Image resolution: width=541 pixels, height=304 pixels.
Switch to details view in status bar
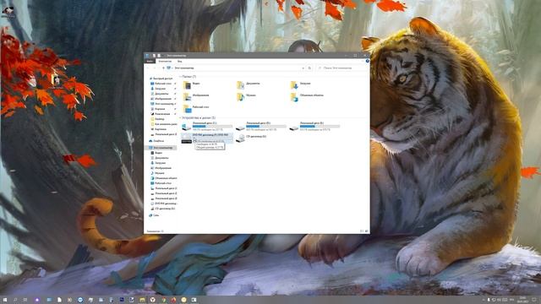(362, 231)
